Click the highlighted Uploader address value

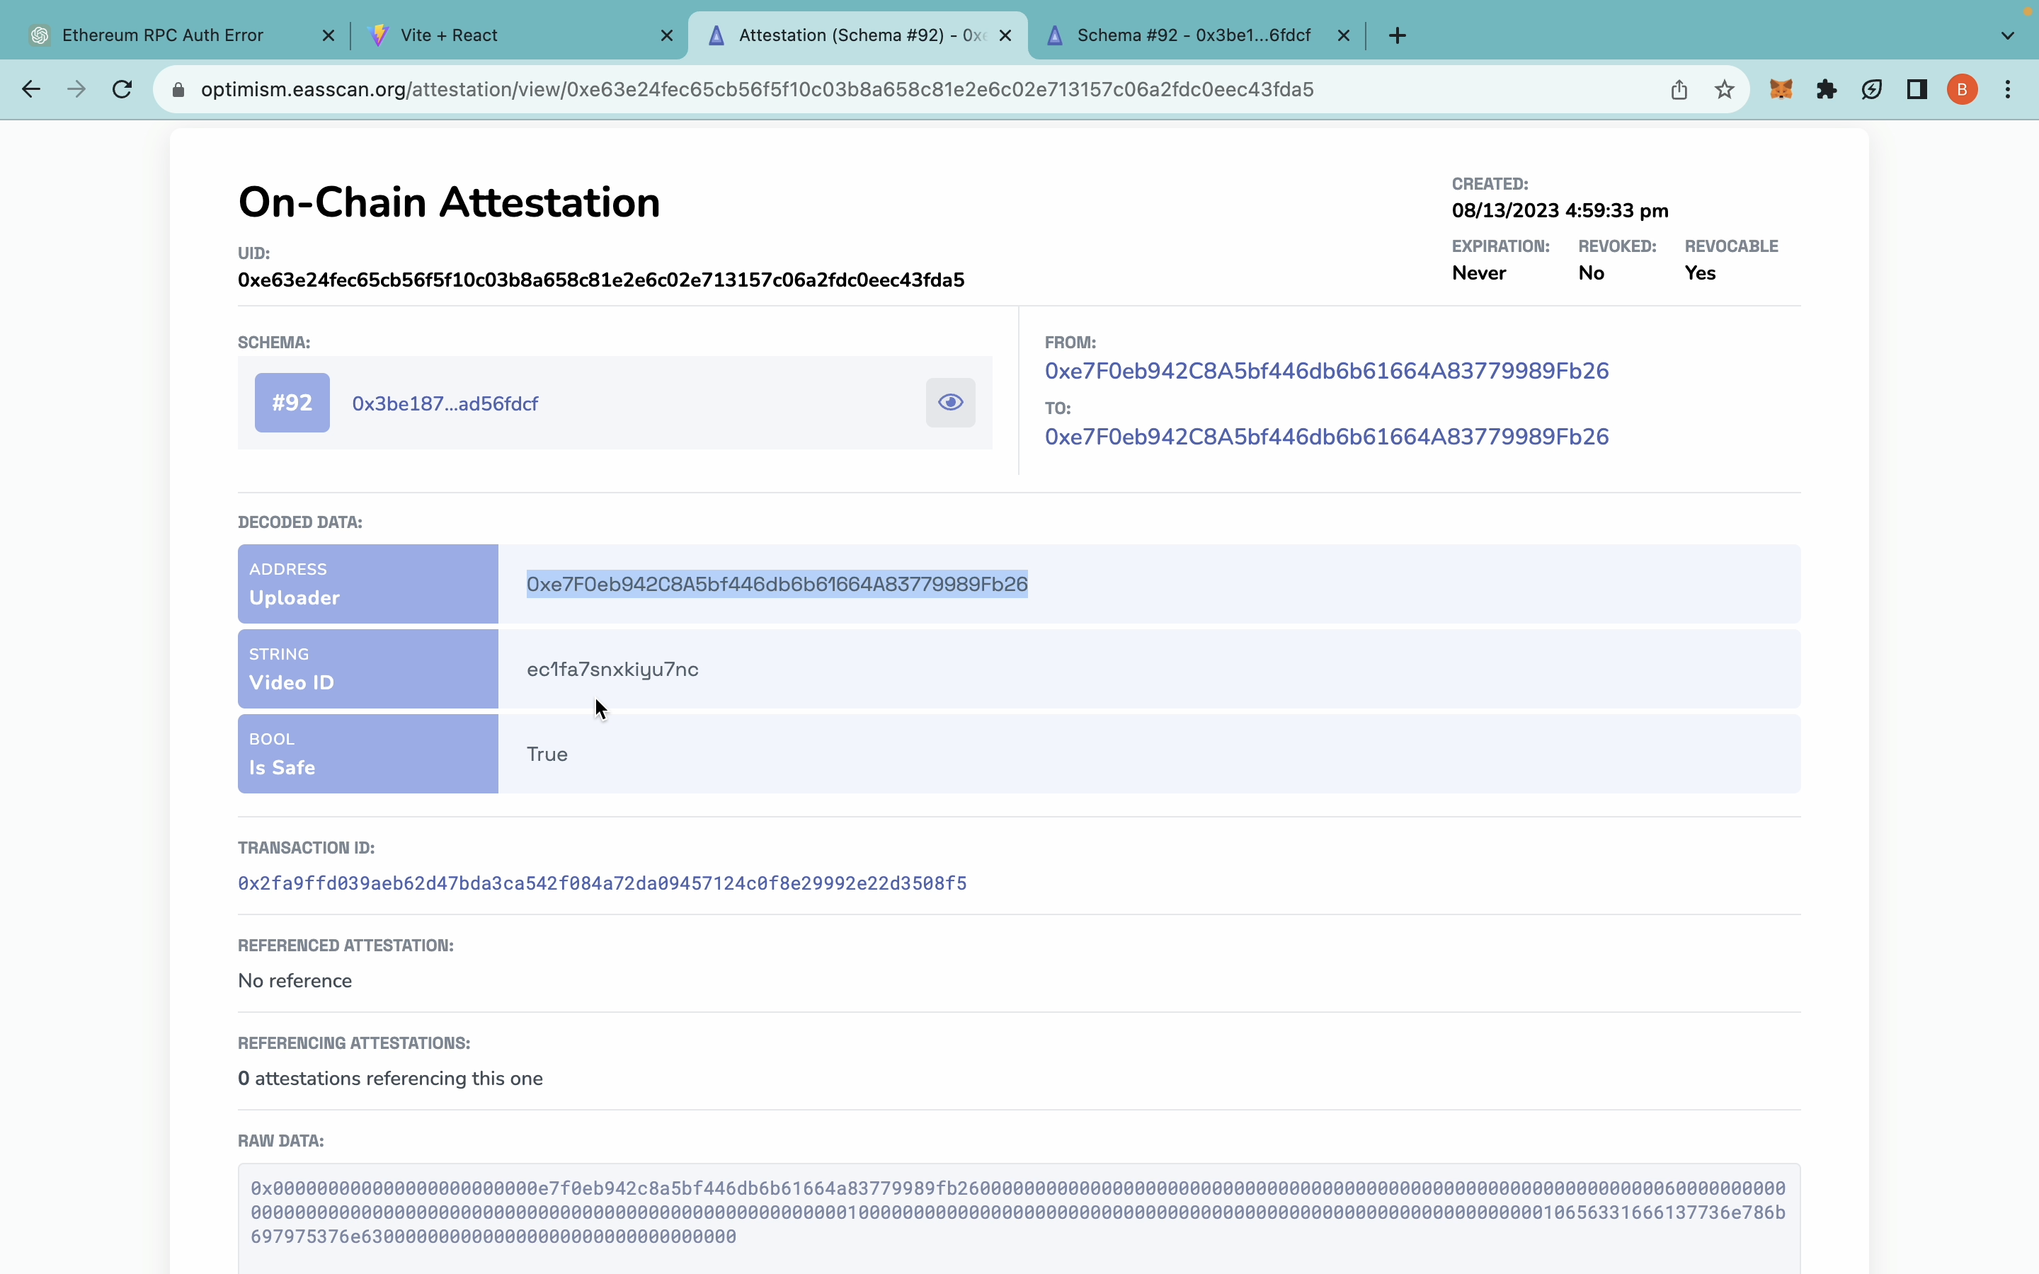(x=777, y=584)
